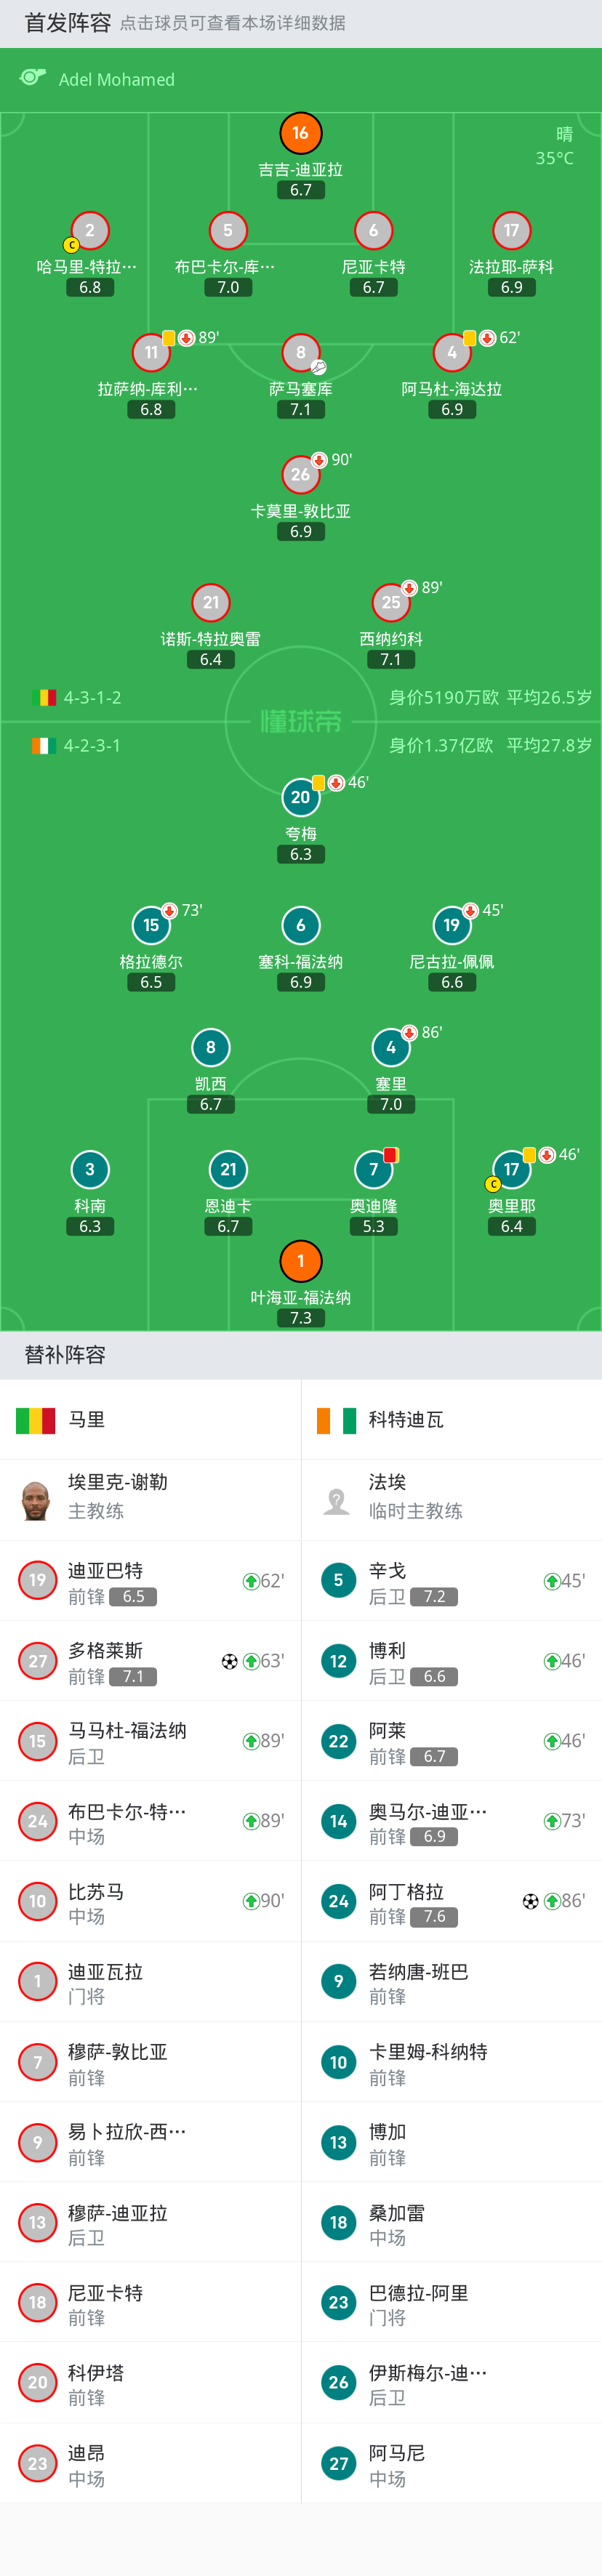Select the 首发阵容 section header
The height and width of the screenshot is (2576, 602).
tap(68, 23)
